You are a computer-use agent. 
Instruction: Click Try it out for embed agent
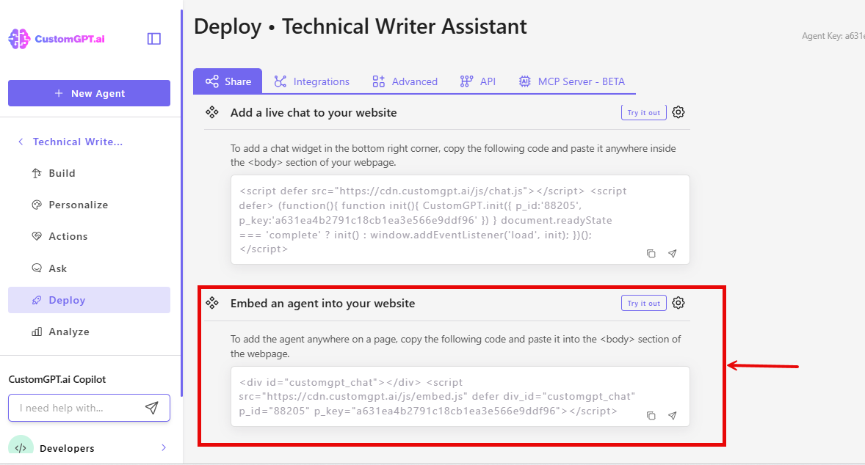644,303
